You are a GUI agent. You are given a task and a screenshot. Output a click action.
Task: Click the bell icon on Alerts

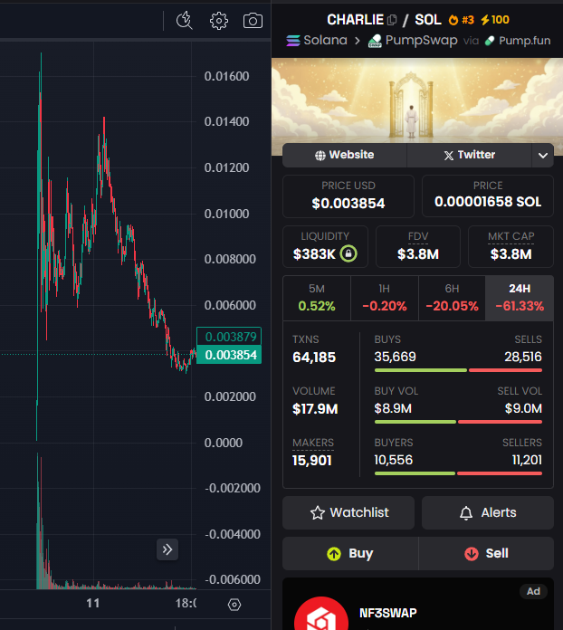coord(466,512)
